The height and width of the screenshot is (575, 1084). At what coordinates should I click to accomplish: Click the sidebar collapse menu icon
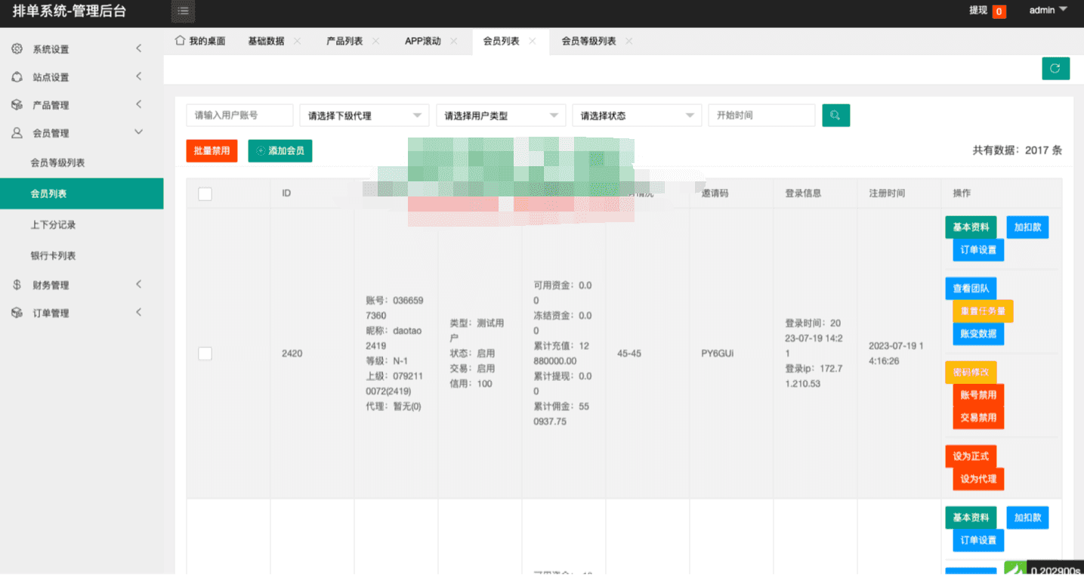[x=183, y=11]
